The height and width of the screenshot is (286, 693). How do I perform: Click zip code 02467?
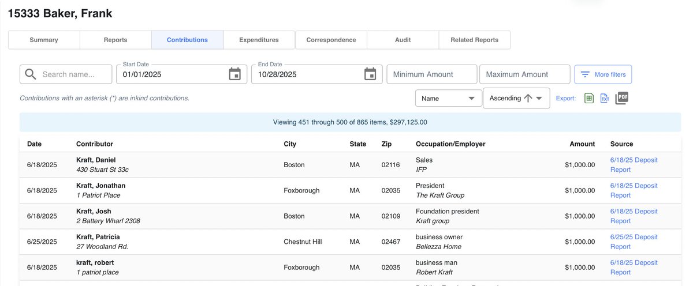(390, 242)
